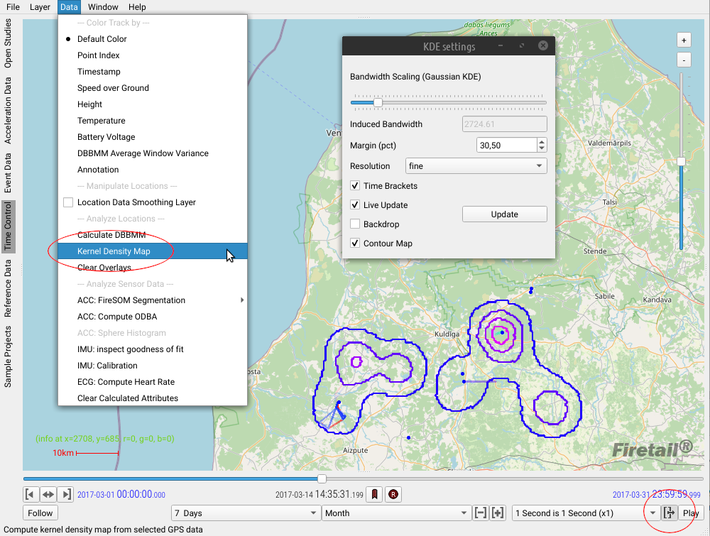
Task: Click the bracketed plus time window button
Action: [498, 513]
